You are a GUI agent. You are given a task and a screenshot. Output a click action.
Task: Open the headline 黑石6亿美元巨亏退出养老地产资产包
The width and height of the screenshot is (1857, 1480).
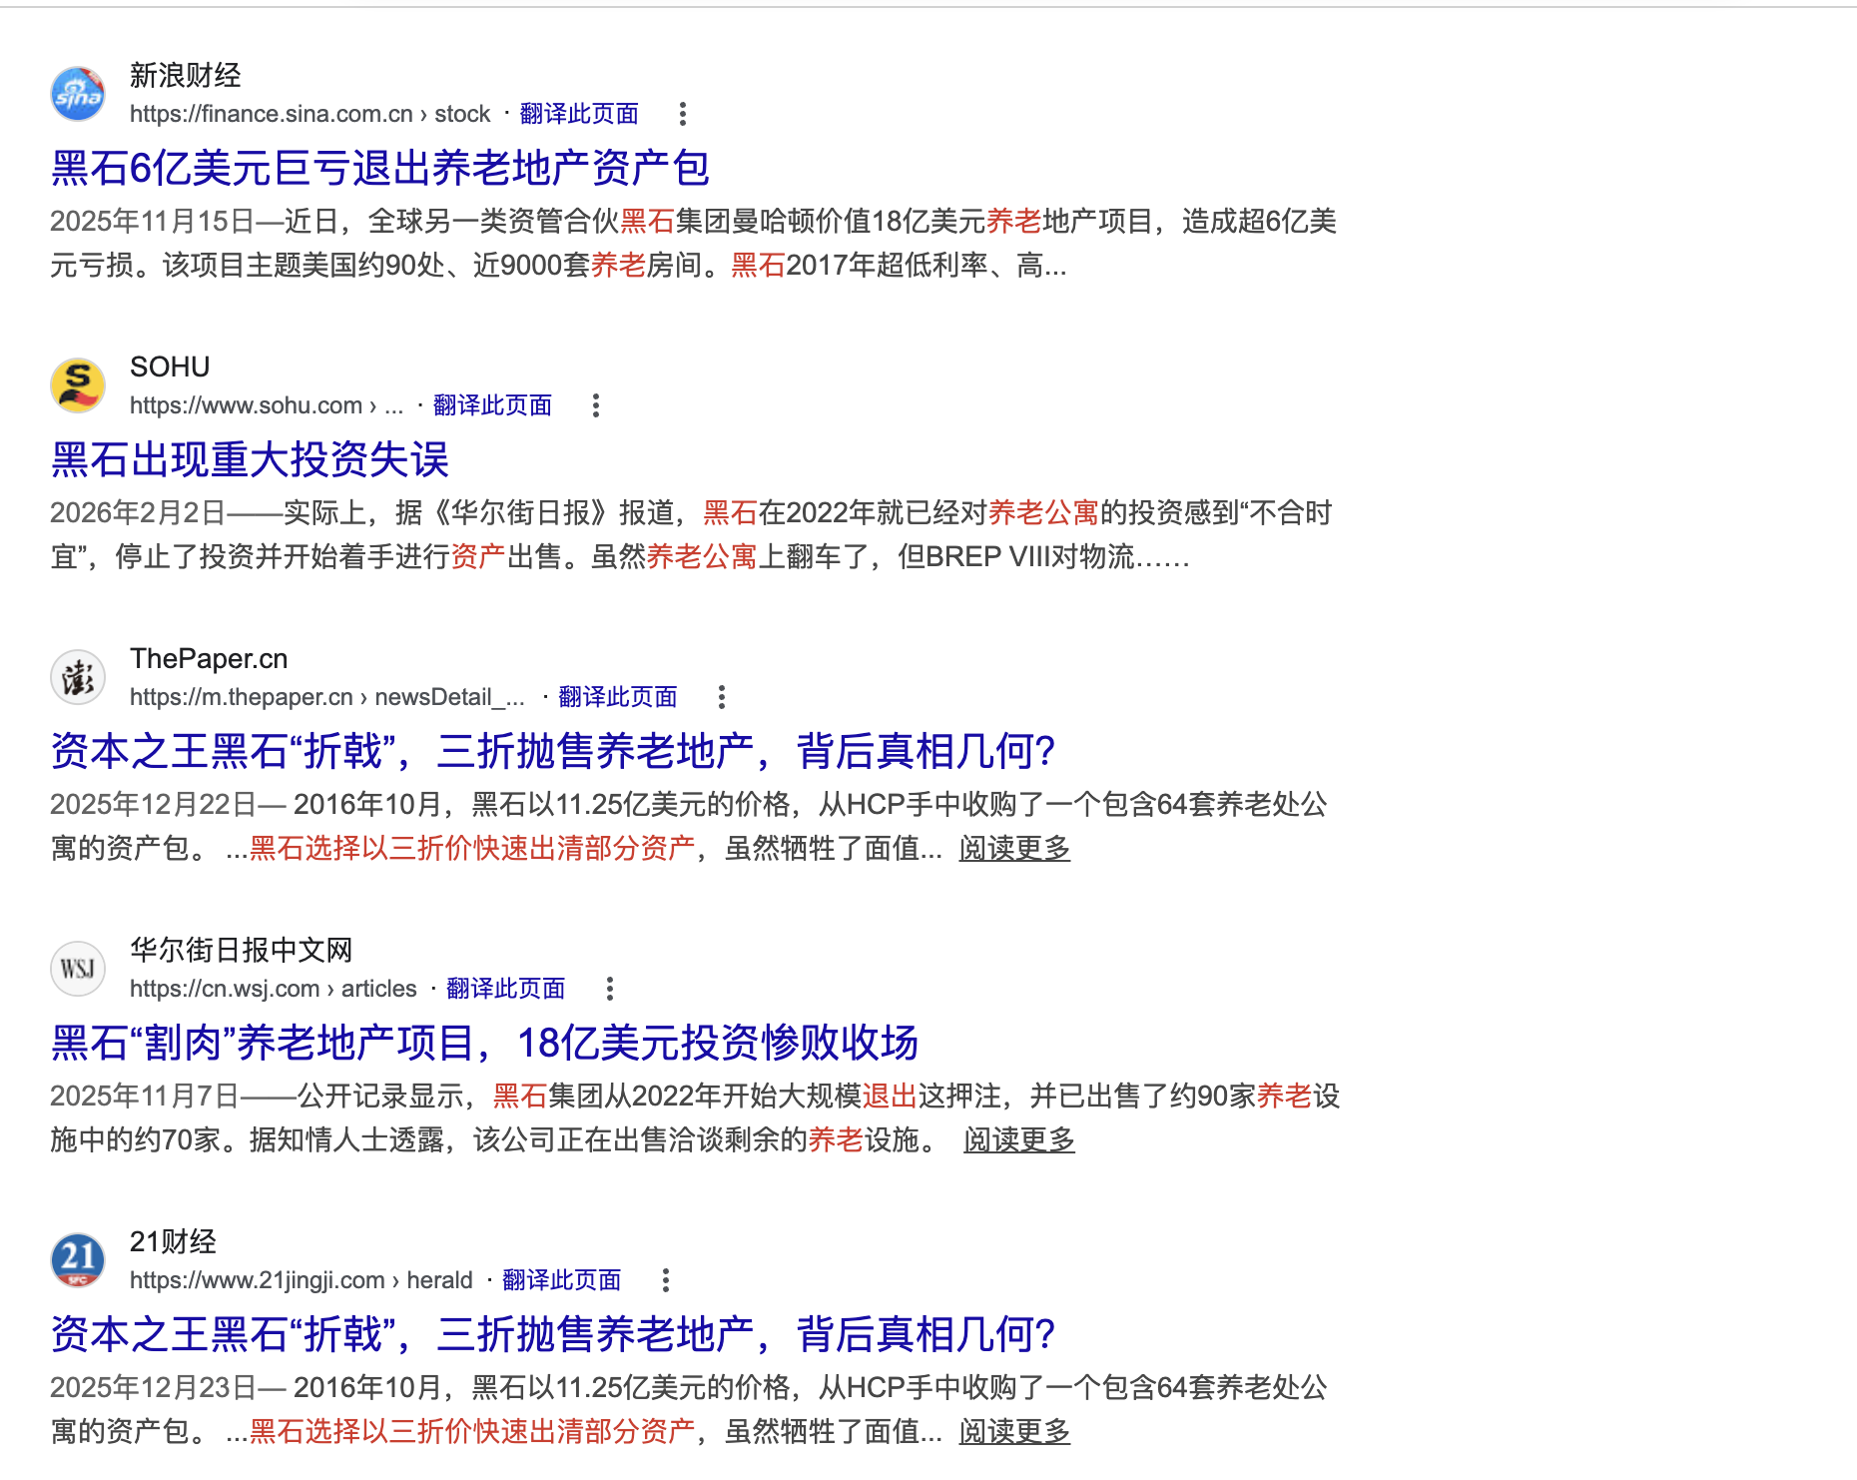pyautogui.click(x=380, y=168)
